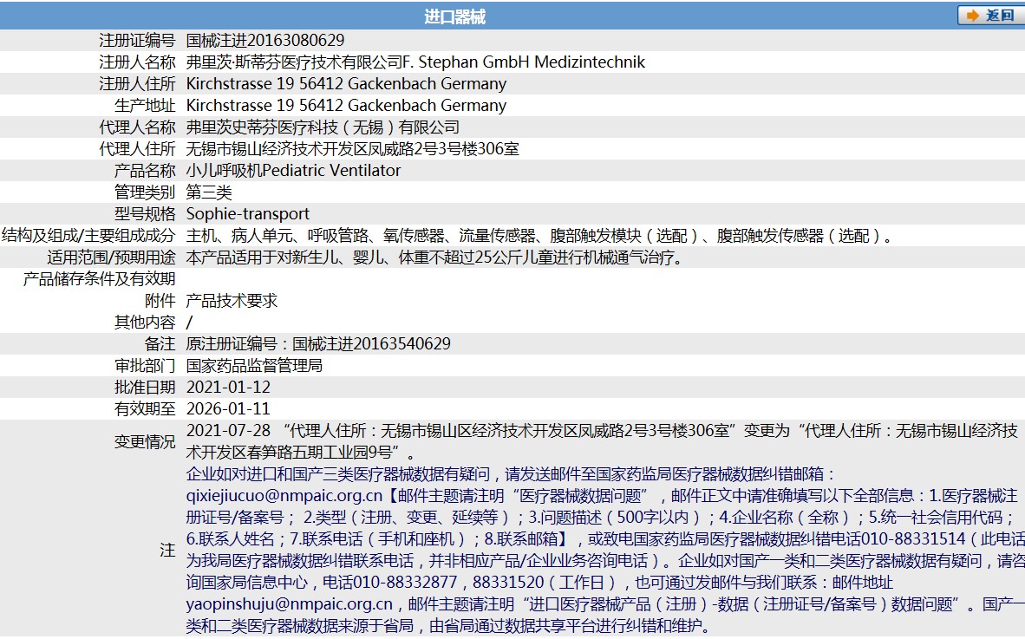This screenshot has height=639, width=1025.
Task: Select model value Sophie-transport
Action: point(248,213)
